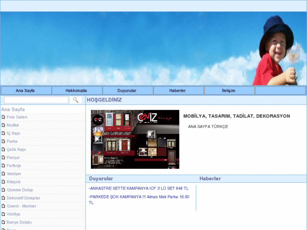Open the ANKASTRE SETTE KAMPANYA announcement

point(139,188)
